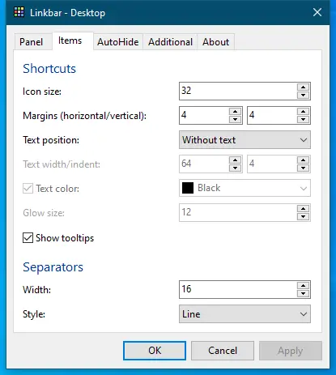Switch to the AutoHide tab
This screenshot has height=375, width=336.
(118, 42)
